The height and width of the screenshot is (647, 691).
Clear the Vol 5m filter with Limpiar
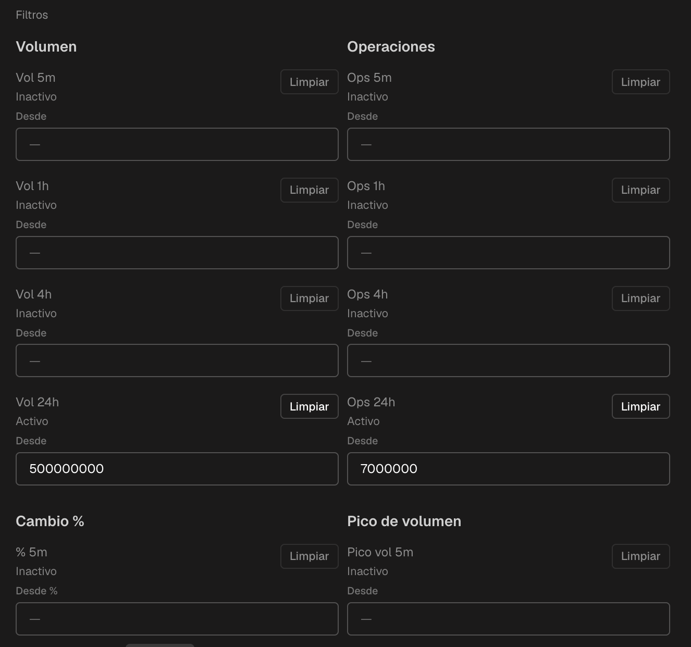tap(310, 82)
